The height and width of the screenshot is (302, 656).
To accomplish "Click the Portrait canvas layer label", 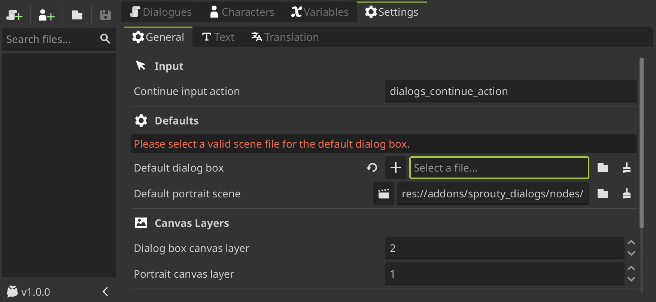I will [x=184, y=274].
